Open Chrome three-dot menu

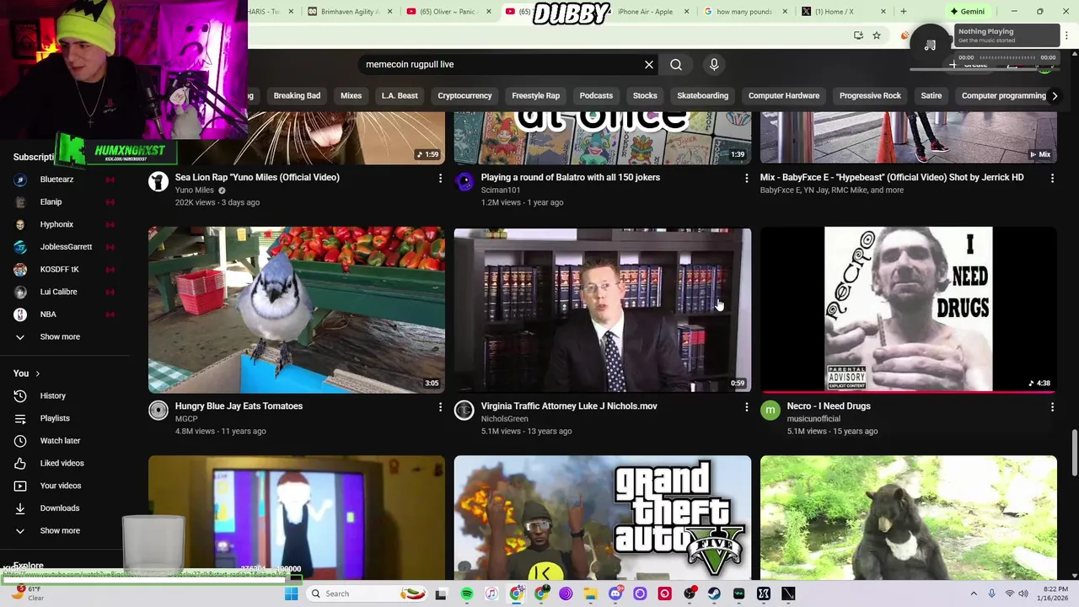tap(1066, 35)
